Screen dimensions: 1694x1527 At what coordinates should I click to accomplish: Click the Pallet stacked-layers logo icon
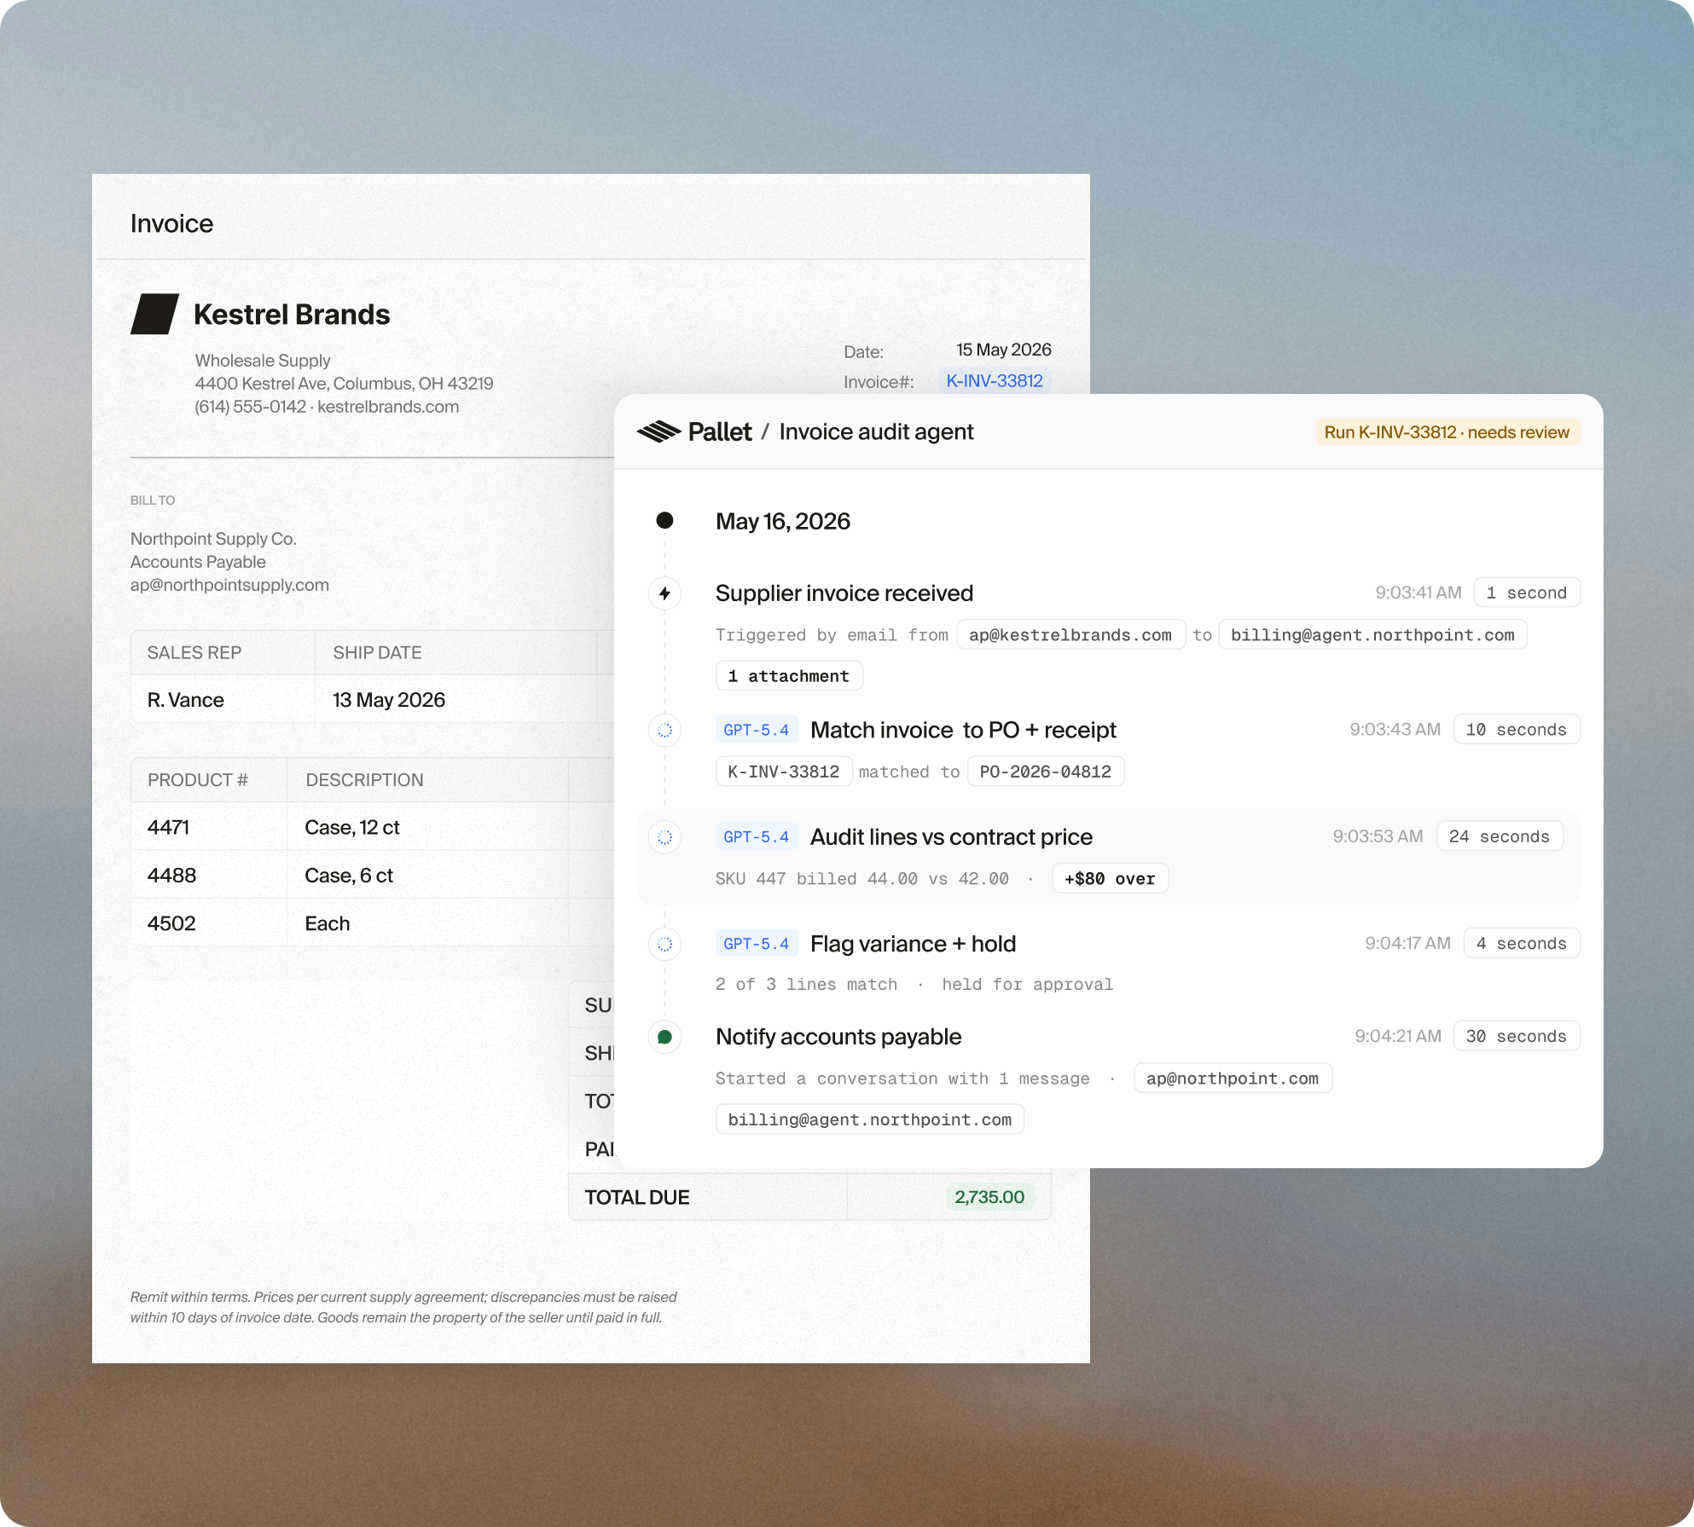point(658,432)
